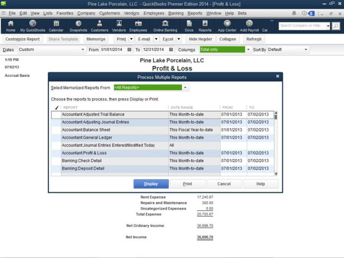
Task: Click the From date calendar picker
Action: click(130, 50)
